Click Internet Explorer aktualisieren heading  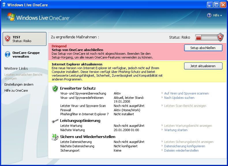point(77,64)
